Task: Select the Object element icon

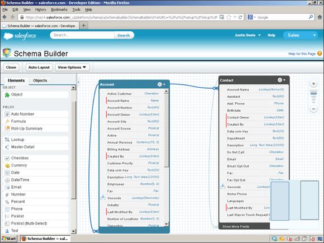Action: pyautogui.click(x=7, y=94)
